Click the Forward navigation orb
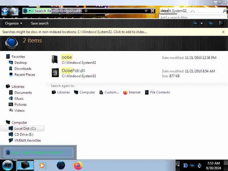Viewport: 228px width, 171px height. 13,11
